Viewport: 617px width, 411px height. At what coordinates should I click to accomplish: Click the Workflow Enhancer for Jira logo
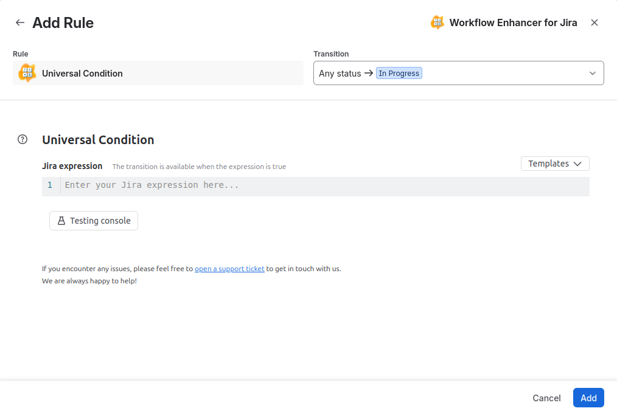[437, 22]
